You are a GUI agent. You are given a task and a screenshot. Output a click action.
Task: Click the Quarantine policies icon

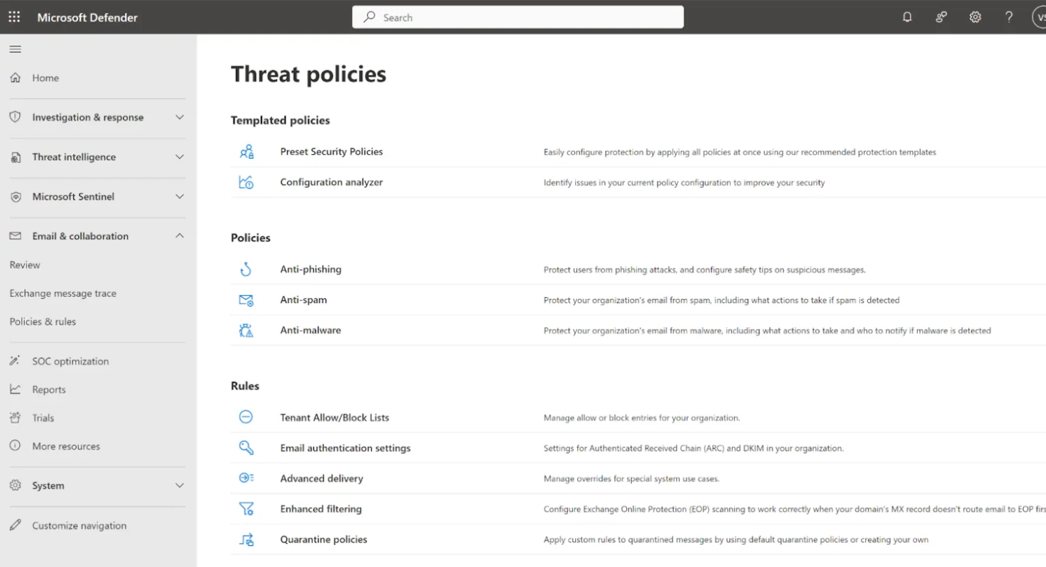pos(246,539)
